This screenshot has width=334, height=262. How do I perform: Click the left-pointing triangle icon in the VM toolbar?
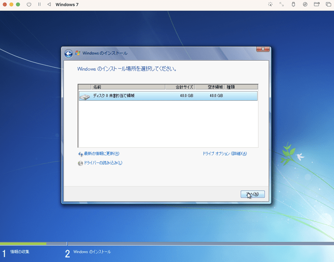(49, 5)
